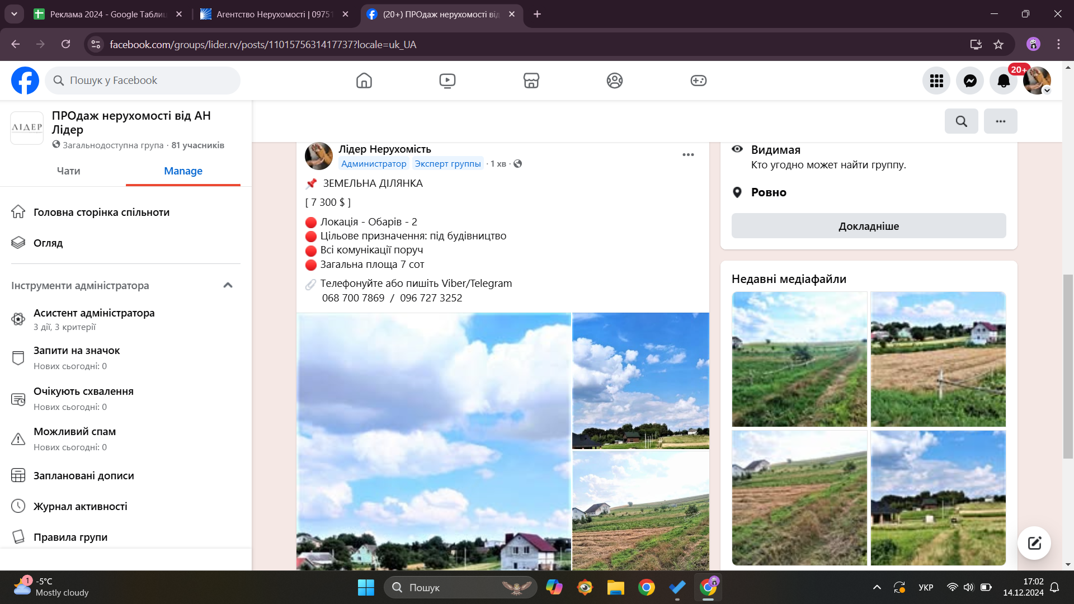This screenshot has height=604, width=1074.
Task: Open File Explorer from the taskbar
Action: click(x=615, y=587)
